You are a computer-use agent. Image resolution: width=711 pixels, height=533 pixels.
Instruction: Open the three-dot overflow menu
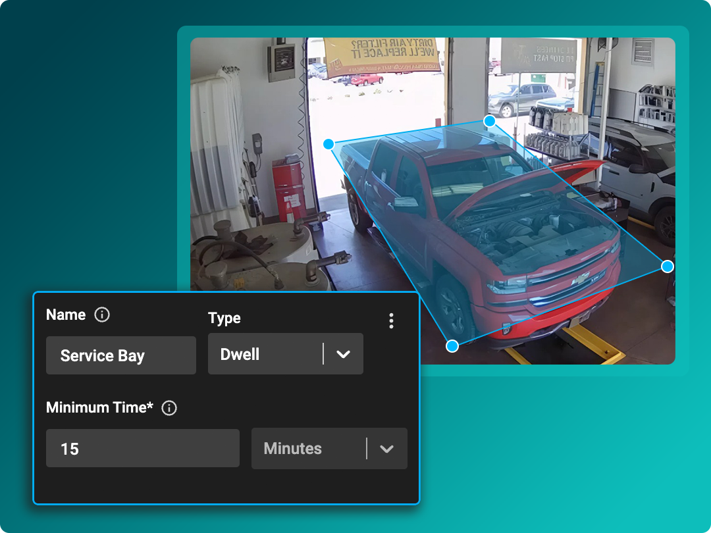[x=391, y=320]
